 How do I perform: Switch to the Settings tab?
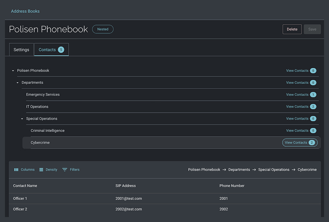pos(21,50)
